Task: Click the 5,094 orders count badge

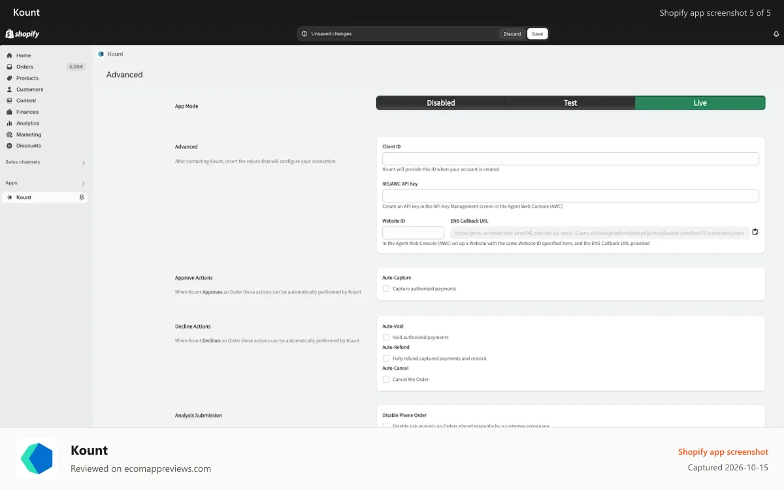Action: click(x=76, y=67)
